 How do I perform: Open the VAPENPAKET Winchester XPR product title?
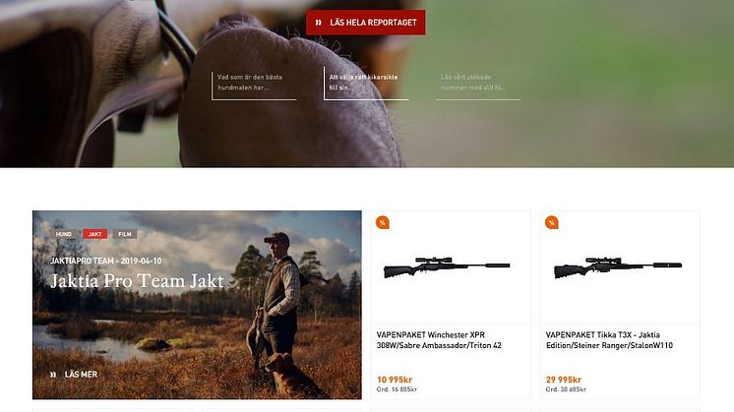click(x=439, y=340)
